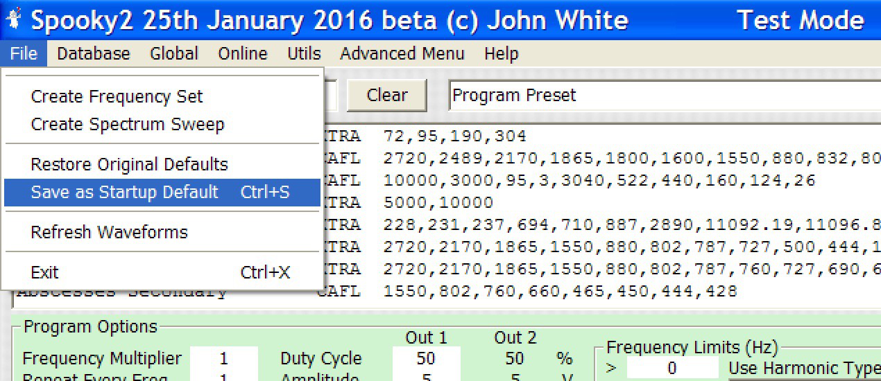
Task: Edit the Out 1 Amplitude value
Action: [426, 376]
